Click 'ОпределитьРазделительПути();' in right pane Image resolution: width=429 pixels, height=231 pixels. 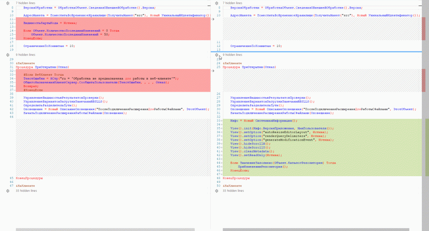pyautogui.click(x=257, y=105)
